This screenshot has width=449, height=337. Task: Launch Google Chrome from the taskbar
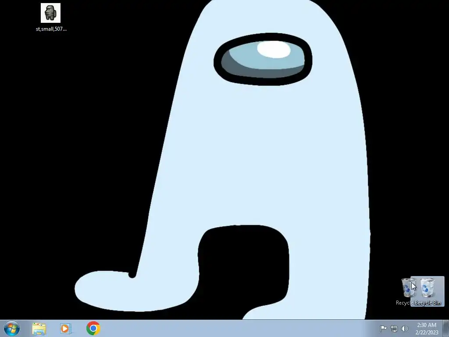click(x=93, y=328)
